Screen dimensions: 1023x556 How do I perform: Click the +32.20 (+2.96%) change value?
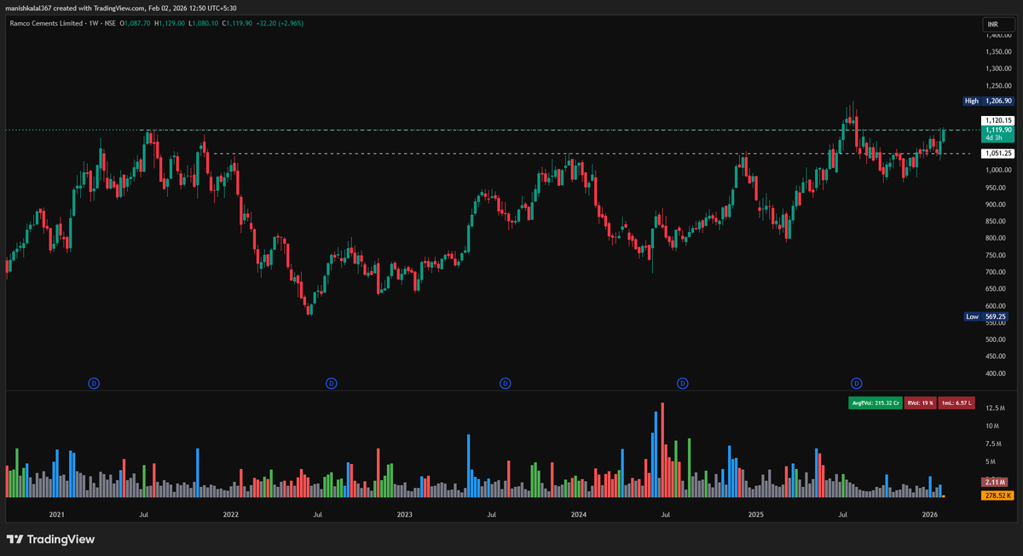[279, 23]
